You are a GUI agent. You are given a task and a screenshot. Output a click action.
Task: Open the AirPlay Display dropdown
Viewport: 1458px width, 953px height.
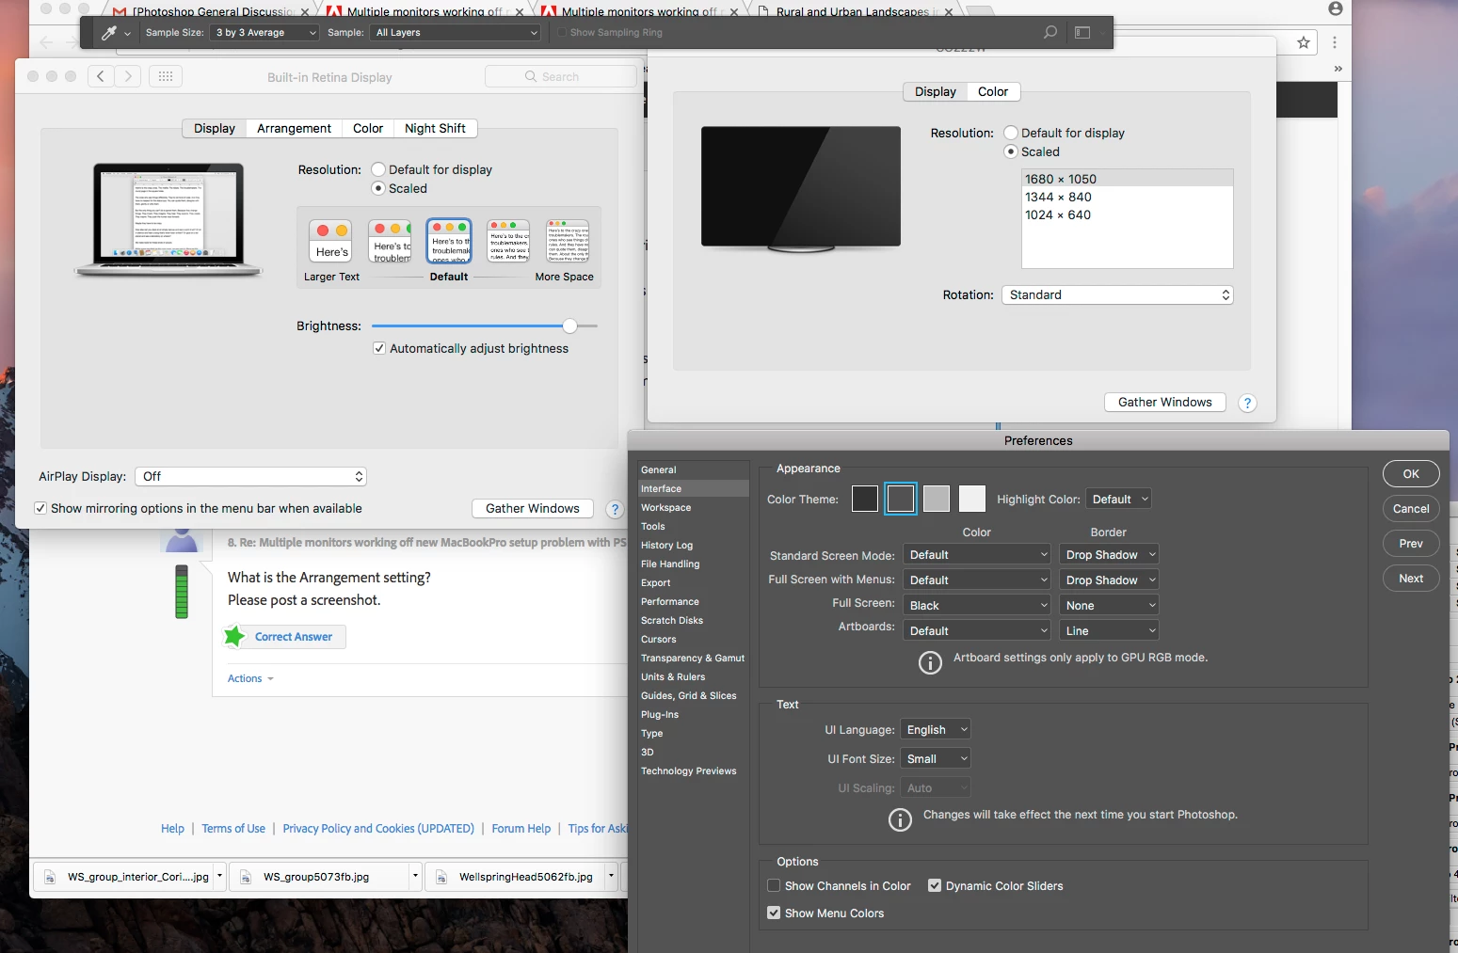(250, 477)
